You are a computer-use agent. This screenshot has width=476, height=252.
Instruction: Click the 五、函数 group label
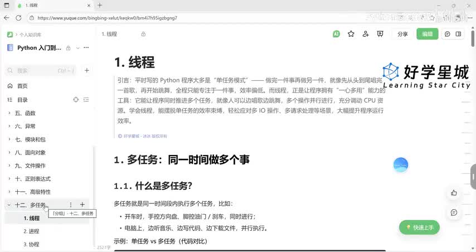point(25,113)
